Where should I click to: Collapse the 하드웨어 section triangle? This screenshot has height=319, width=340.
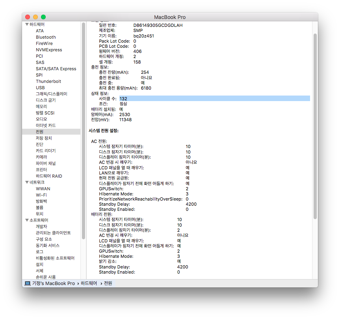[x=27, y=24]
